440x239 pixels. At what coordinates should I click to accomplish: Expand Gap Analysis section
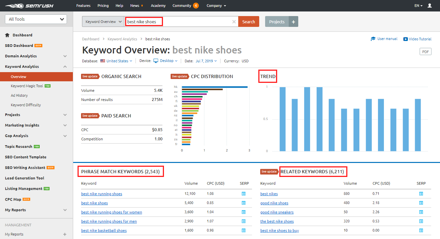(x=65, y=136)
